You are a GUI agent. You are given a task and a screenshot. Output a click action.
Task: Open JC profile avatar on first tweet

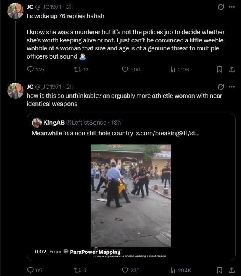[15, 11]
